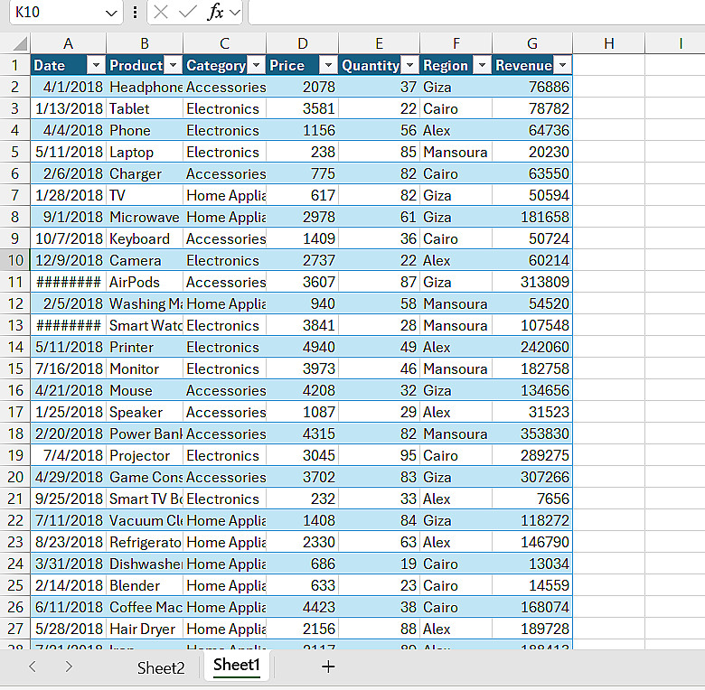Image resolution: width=705 pixels, height=690 pixels.
Task: Select all cells with corner triangle
Action: tap(20, 43)
